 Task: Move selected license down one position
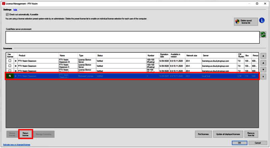[x=264, y=69]
